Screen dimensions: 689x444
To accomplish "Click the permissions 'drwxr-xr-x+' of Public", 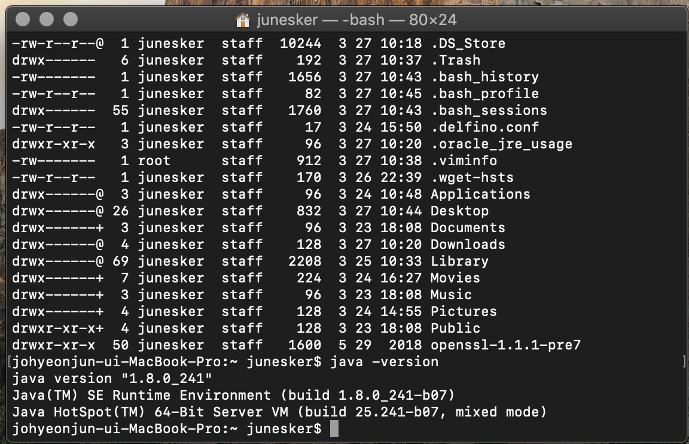I will click(x=58, y=328).
